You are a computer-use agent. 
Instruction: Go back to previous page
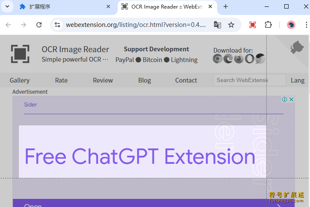pyautogui.click(x=8, y=25)
